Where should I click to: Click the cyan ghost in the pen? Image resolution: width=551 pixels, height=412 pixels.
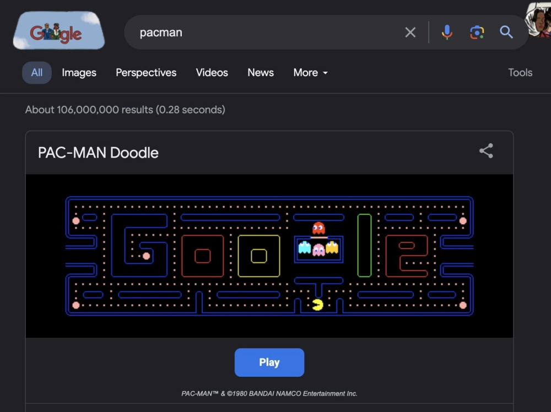tap(305, 247)
